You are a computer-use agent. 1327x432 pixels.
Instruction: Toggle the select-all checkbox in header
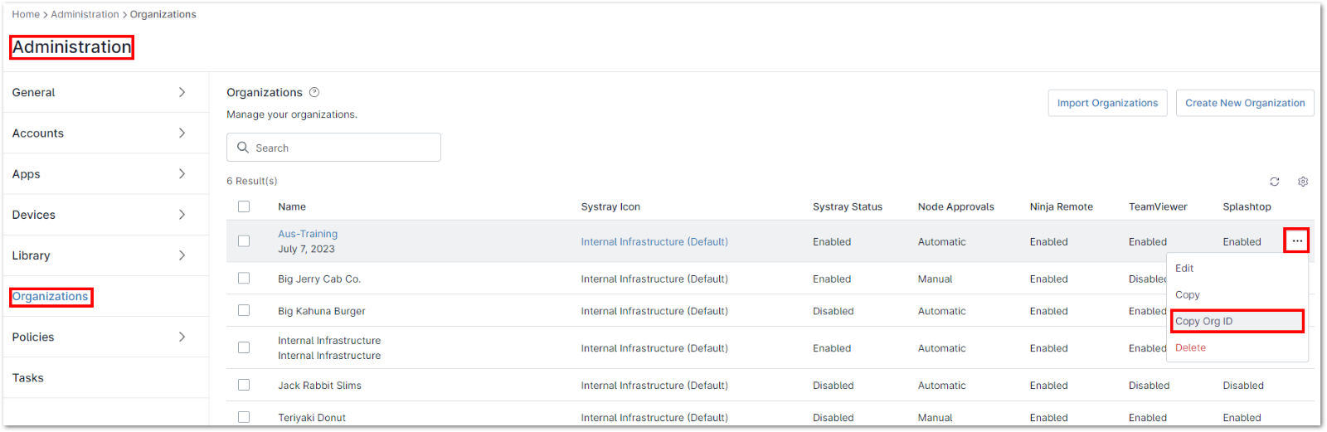[244, 206]
